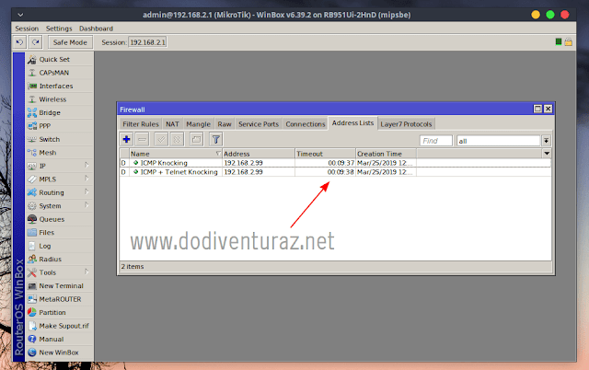This screenshot has width=589, height=370.
Task: Switch to Filter Rules tab
Action: [141, 124]
